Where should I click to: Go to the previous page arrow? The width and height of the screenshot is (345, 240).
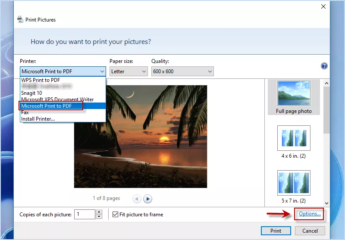[137, 199]
